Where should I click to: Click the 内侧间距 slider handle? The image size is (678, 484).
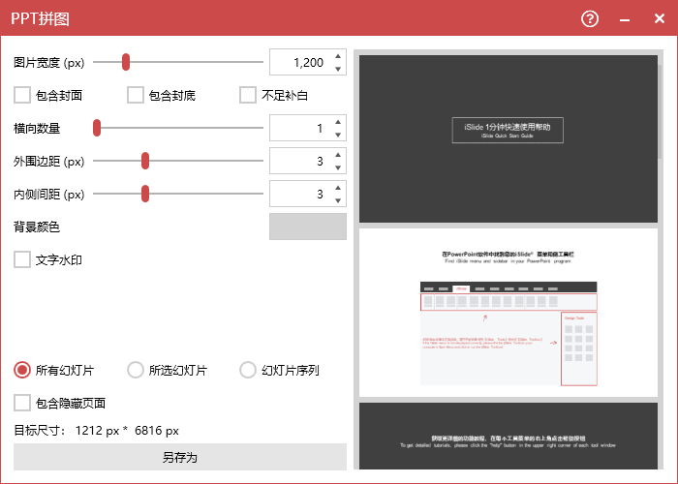[145, 194]
